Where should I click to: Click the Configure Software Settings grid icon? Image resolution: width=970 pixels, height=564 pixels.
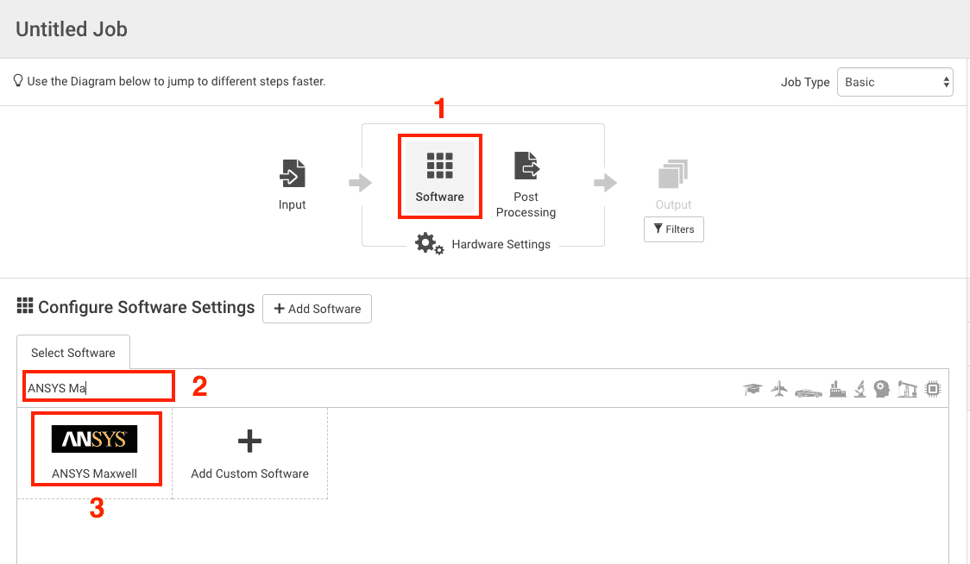[x=25, y=305]
